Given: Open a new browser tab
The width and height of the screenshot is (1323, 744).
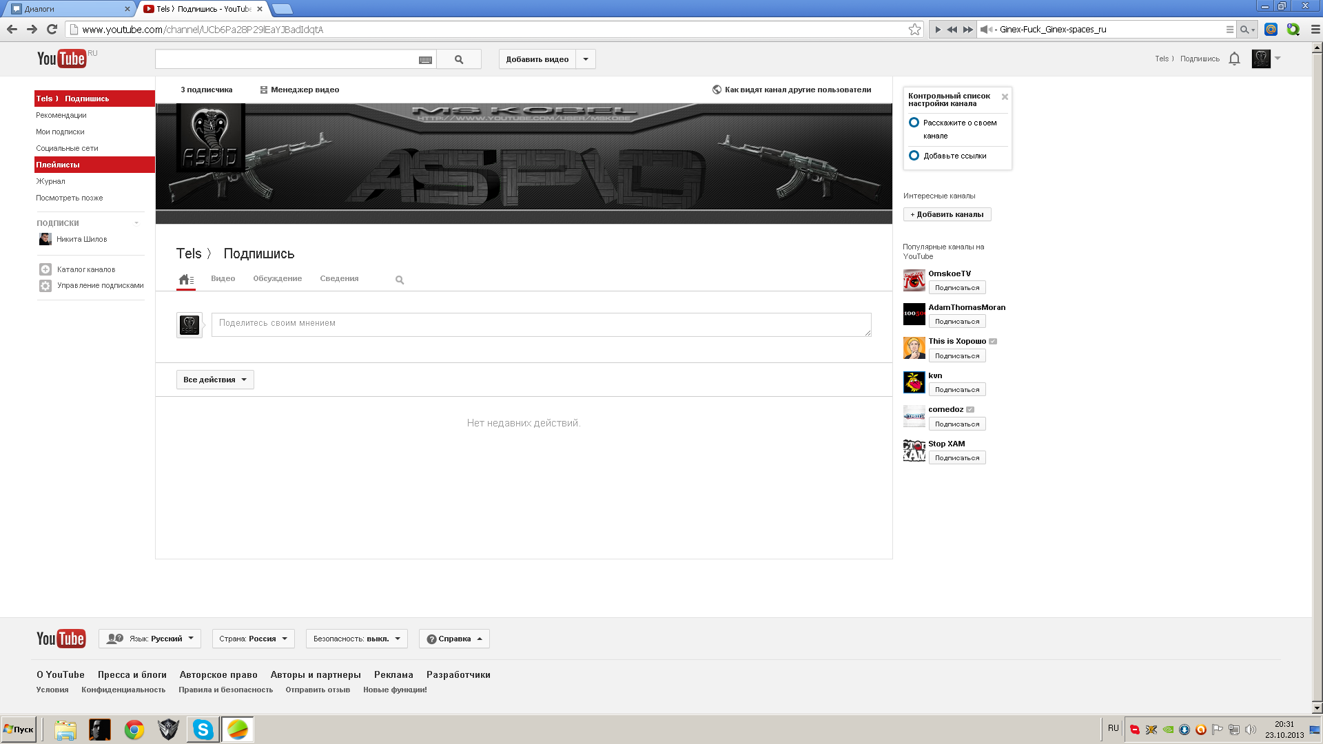Looking at the screenshot, I should pos(282,9).
